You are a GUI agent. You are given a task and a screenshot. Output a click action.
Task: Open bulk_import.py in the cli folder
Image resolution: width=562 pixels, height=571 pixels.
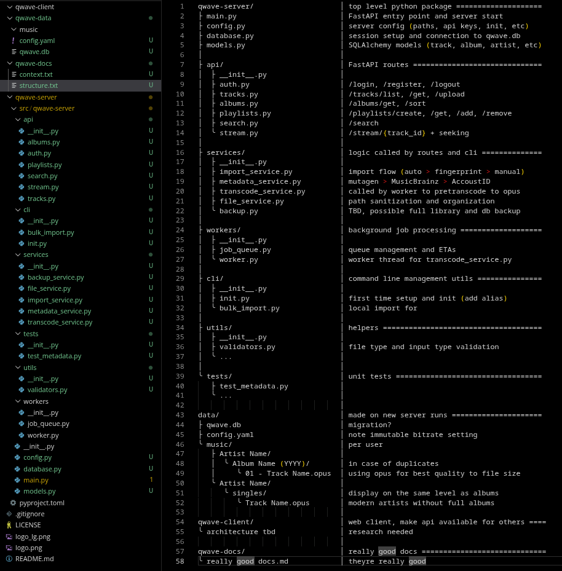pos(50,232)
